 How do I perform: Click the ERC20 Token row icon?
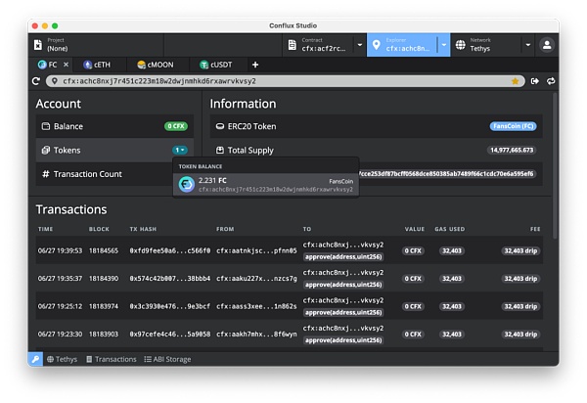click(220, 126)
